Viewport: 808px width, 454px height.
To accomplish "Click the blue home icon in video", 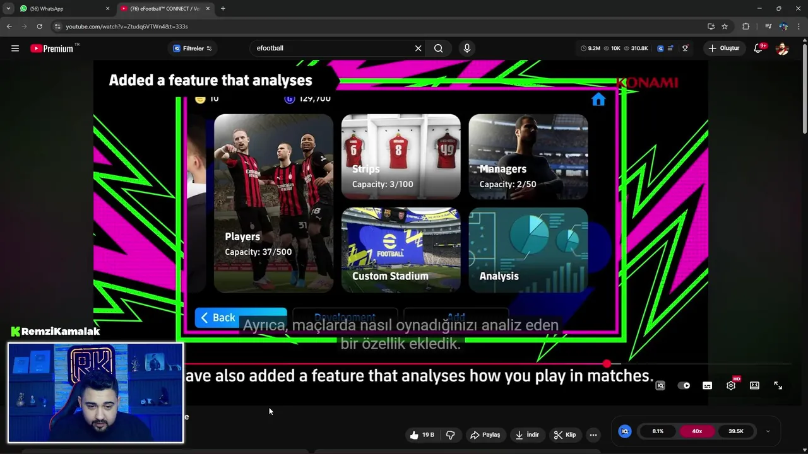I will (x=598, y=100).
